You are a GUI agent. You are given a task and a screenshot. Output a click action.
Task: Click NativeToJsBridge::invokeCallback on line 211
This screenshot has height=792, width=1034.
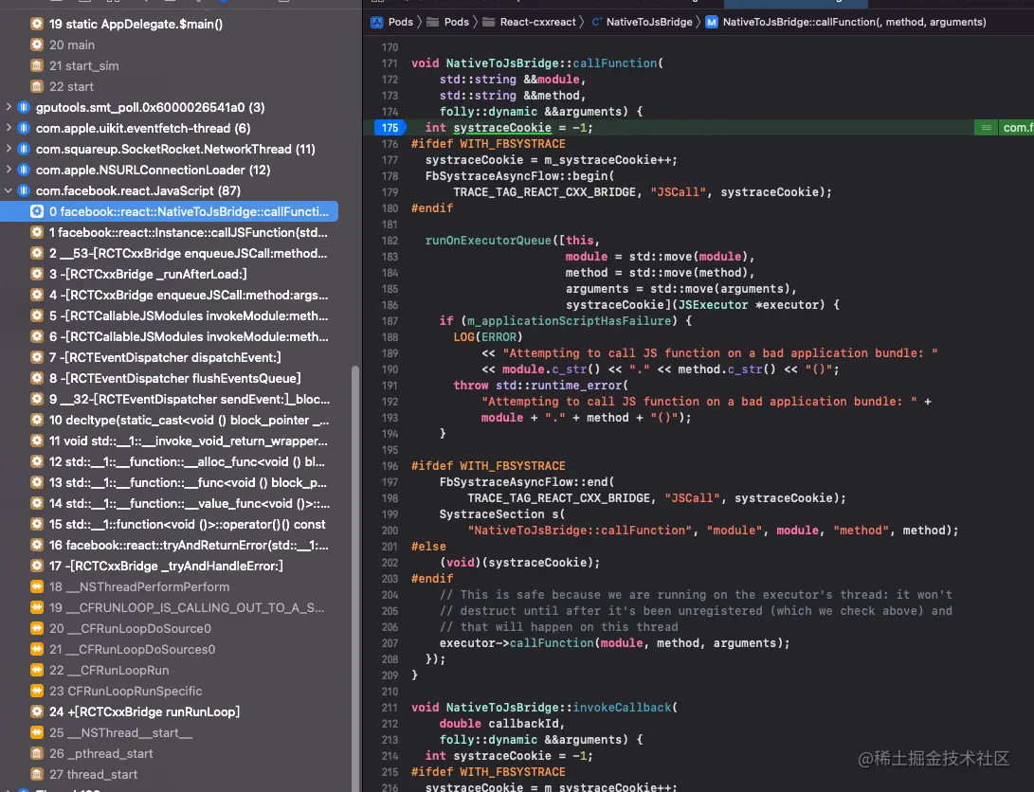click(x=558, y=708)
